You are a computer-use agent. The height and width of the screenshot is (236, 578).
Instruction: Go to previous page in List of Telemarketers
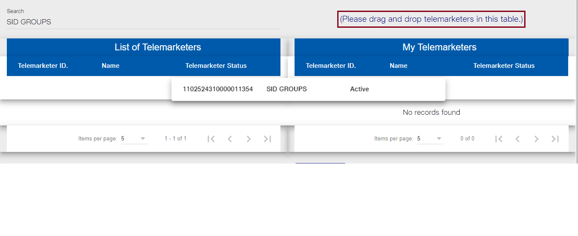230,139
